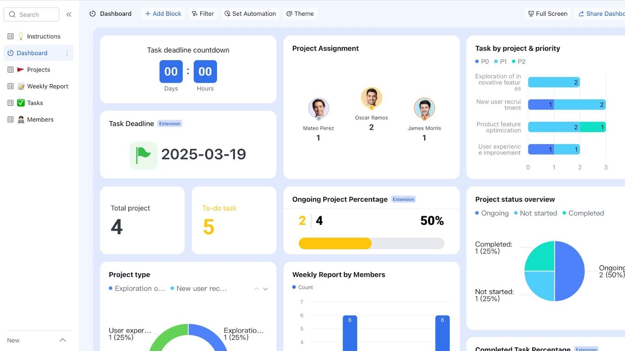
Task: Open the Projects section in the sidebar
Action: [x=38, y=69]
